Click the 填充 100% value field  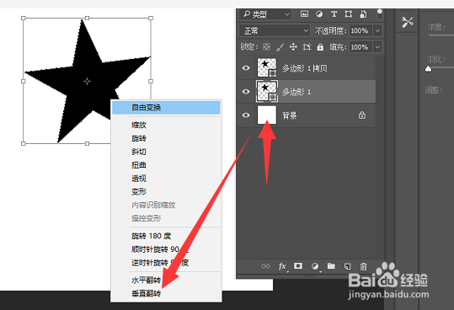[361, 47]
